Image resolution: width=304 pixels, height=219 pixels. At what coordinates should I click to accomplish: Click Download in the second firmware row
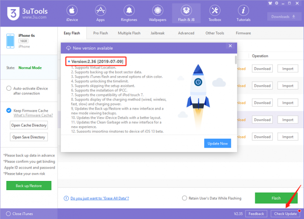[x=262, y=86]
